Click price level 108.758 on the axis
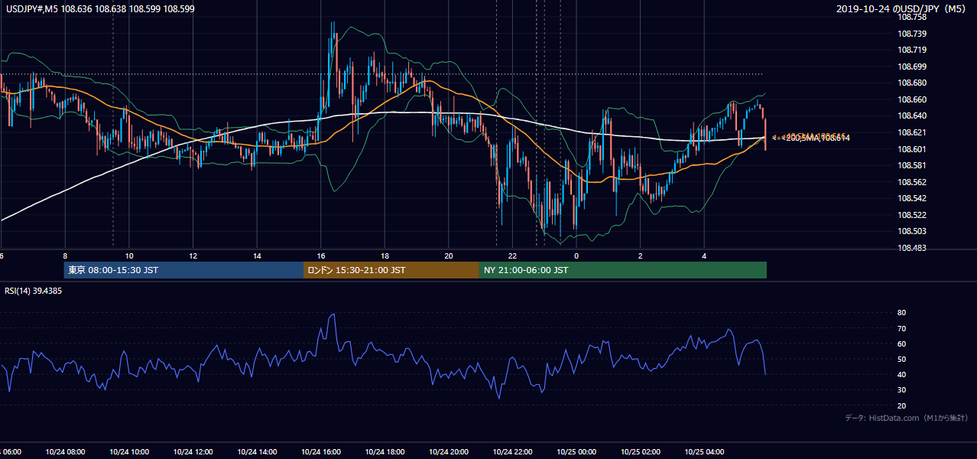 (x=911, y=17)
